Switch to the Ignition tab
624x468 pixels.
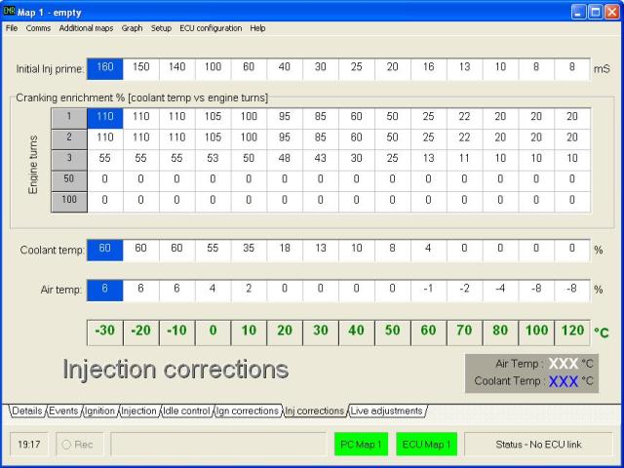click(x=99, y=411)
